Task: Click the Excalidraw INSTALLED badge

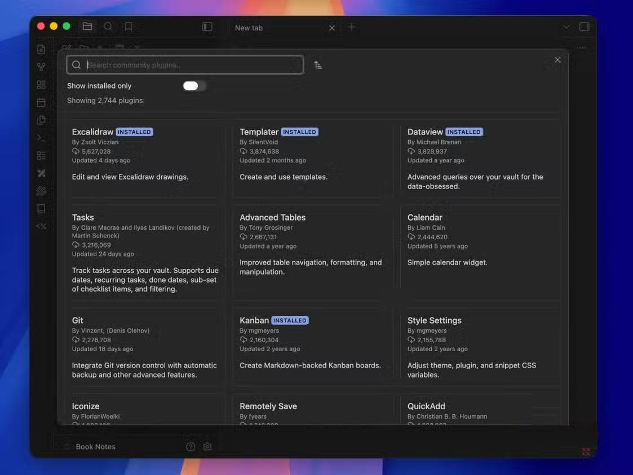Action: 134,132
